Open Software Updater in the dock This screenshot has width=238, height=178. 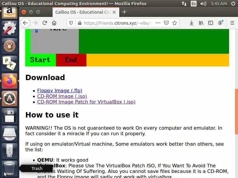pyautogui.click(x=10, y=98)
